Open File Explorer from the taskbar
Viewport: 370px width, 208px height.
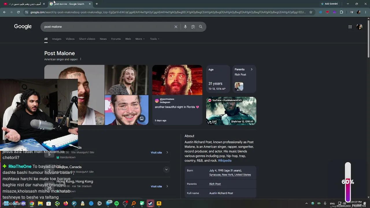40,203
